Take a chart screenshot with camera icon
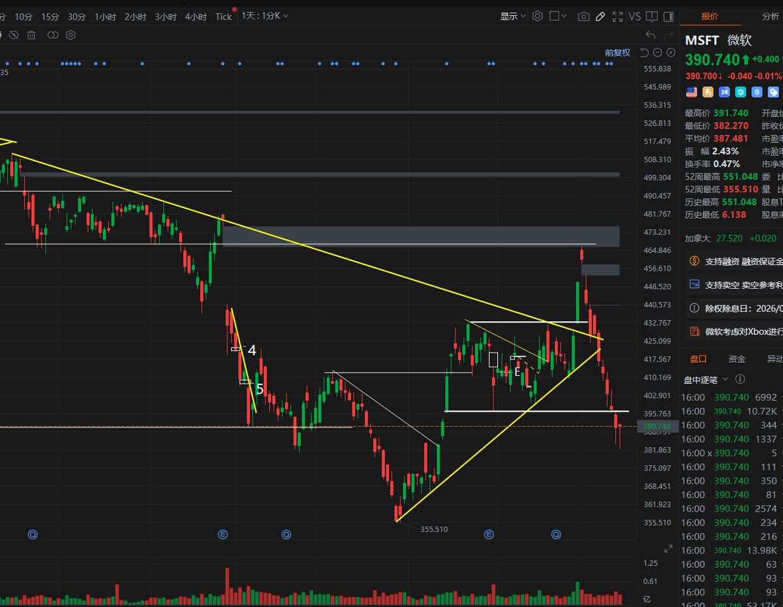The image size is (783, 607). pos(583,16)
